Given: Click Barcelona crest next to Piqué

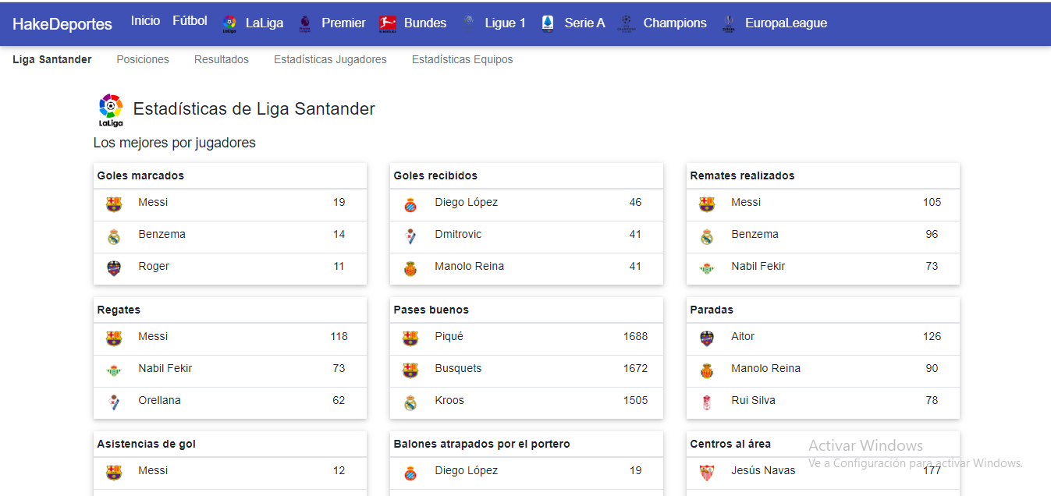Looking at the screenshot, I should tap(410, 338).
